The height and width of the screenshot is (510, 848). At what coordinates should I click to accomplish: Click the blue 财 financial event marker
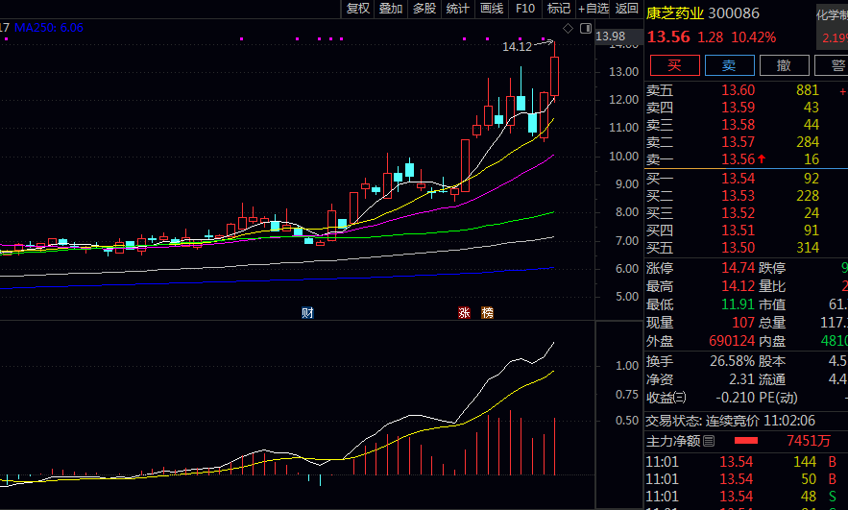point(307,313)
